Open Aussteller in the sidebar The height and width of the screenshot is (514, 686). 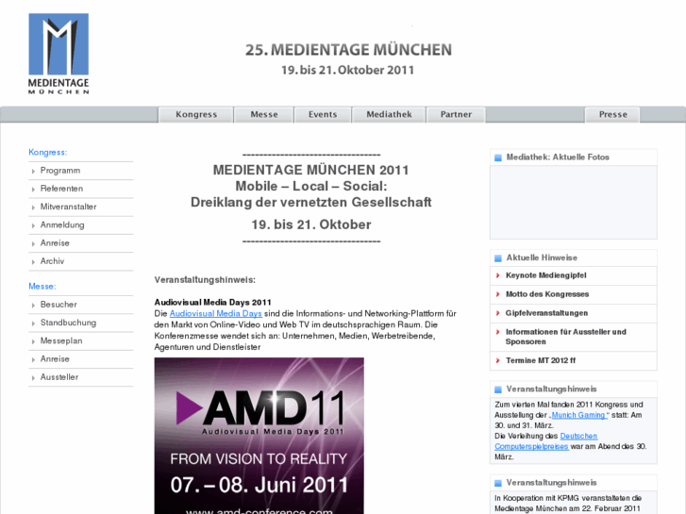pyautogui.click(x=59, y=377)
